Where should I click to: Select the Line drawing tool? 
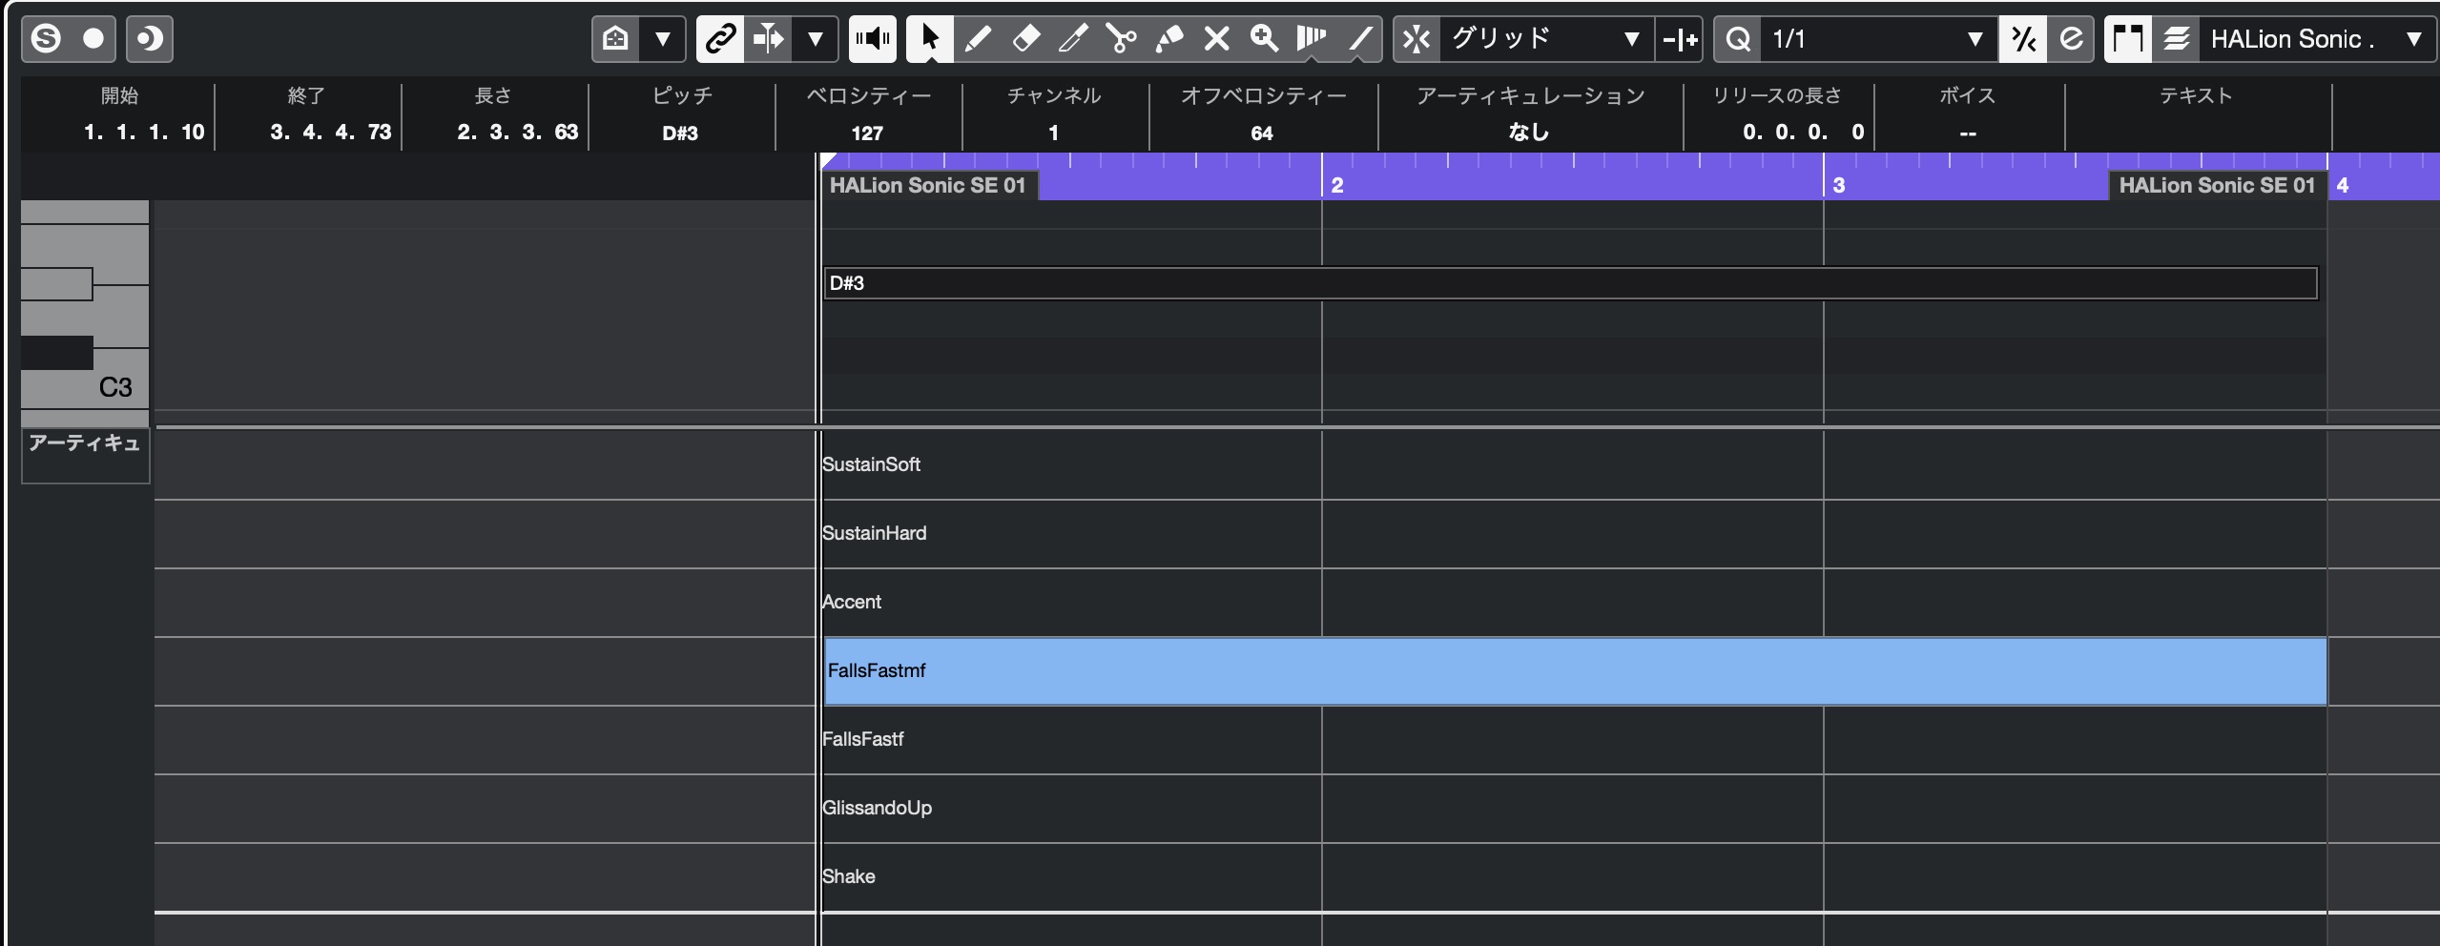(x=1359, y=39)
